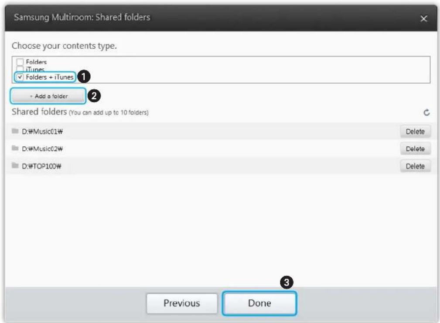Image resolution: width=440 pixels, height=323 pixels.
Task: Select the D:\Music01 path text
Action: (42, 131)
